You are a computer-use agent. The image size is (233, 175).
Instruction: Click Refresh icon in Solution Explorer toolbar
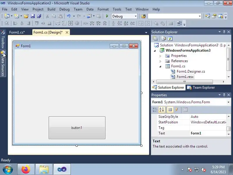click(x=170, y=39)
